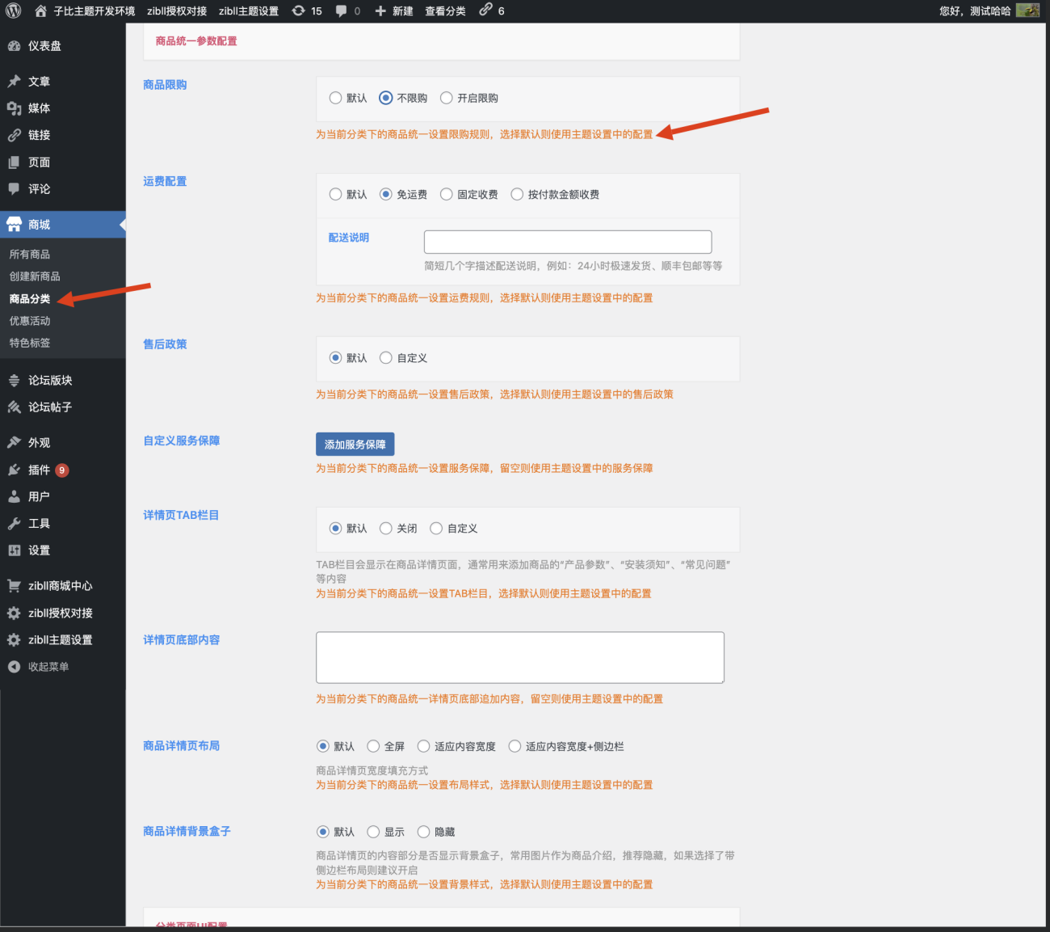Viewport: 1050px width, 932px height.
Task: Click the plugin update count badge 9
Action: [x=62, y=470]
